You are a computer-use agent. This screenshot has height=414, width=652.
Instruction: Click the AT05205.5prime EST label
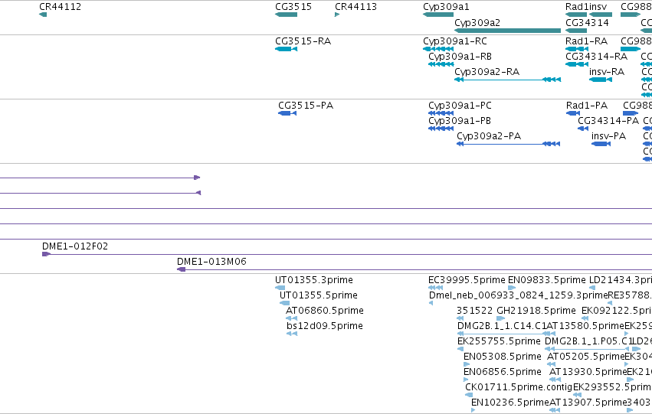586,357
